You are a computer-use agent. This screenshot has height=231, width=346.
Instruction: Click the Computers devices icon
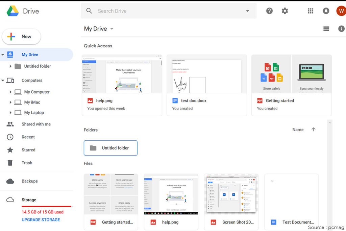[10, 80]
